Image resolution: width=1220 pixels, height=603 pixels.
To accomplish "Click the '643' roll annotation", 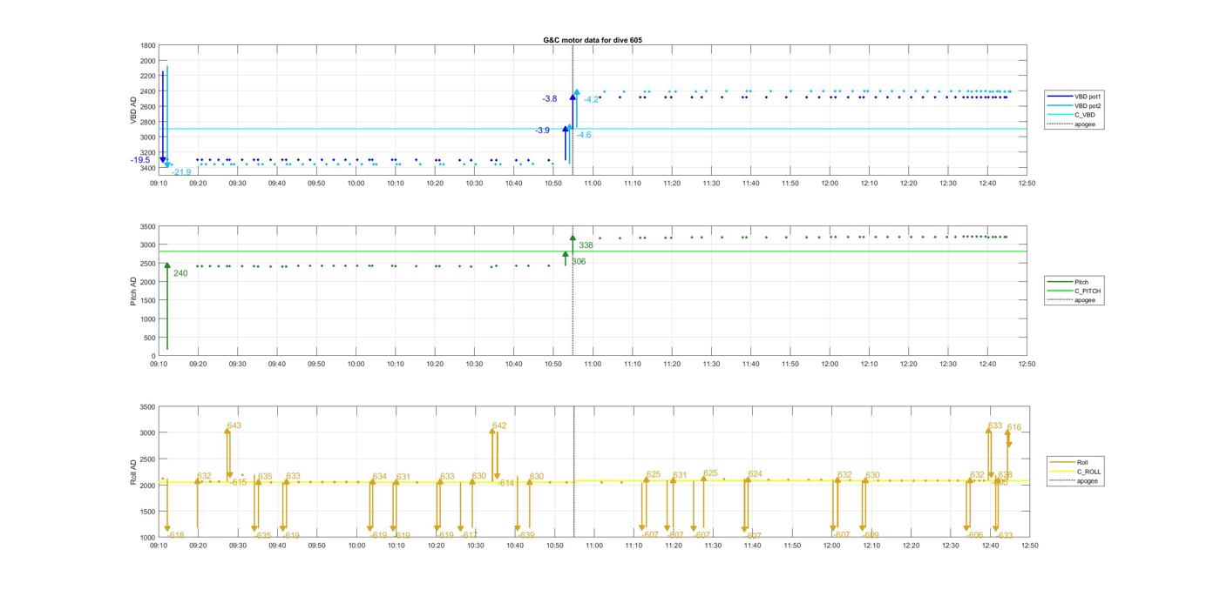I will coord(234,426).
